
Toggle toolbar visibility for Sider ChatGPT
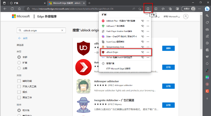pos(143,36)
